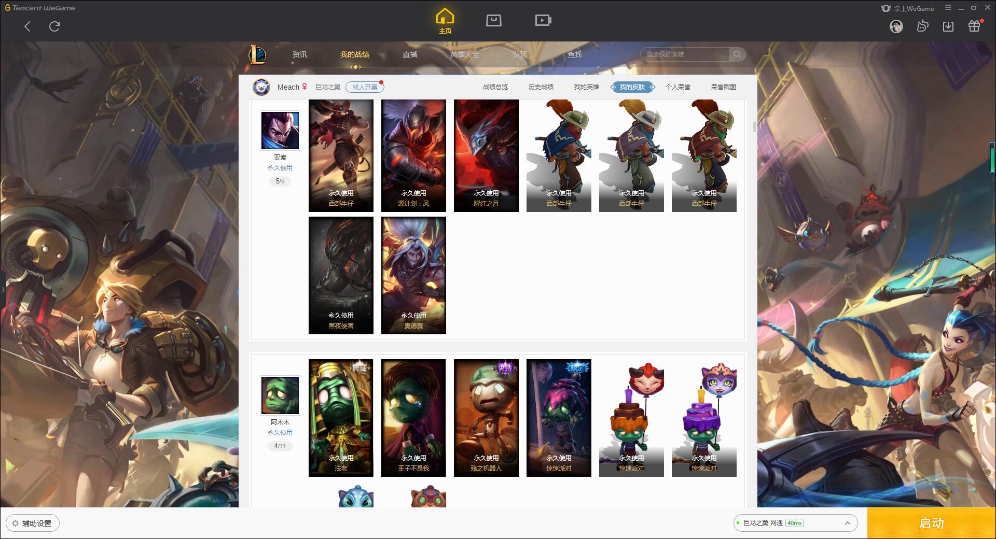Switch to 荣誉截图 sub-tab
Viewport: 996px width, 539px height.
[724, 87]
